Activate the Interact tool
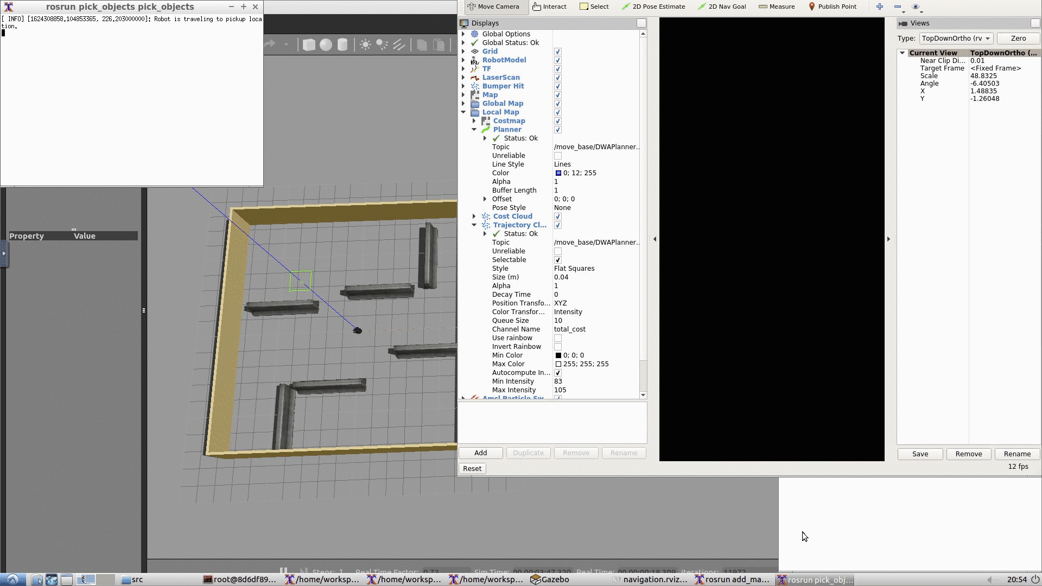Screen dimensions: 1042x586 coord(549,7)
